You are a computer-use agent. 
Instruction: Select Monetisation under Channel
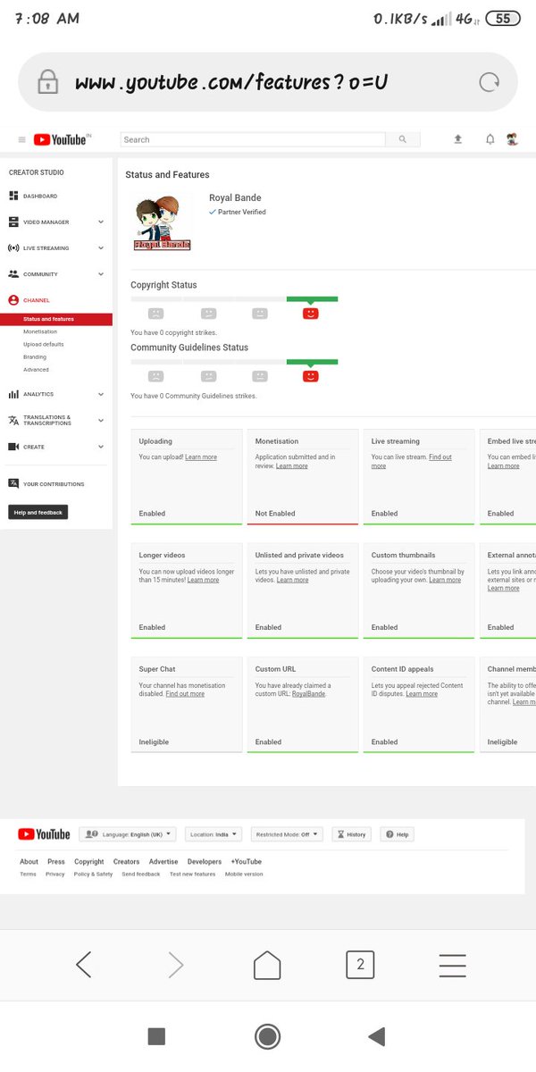click(x=40, y=331)
